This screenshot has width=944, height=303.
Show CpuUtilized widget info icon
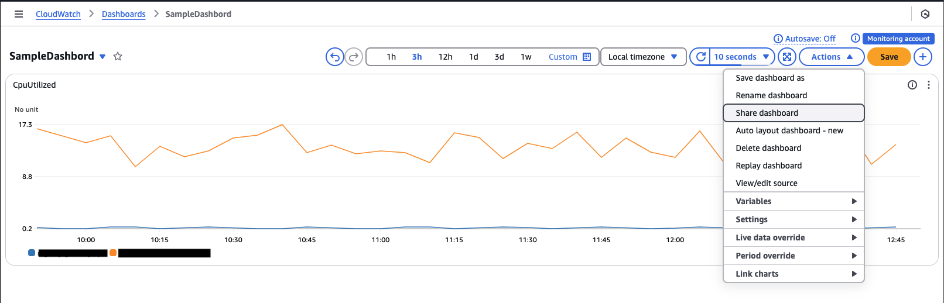tap(912, 85)
